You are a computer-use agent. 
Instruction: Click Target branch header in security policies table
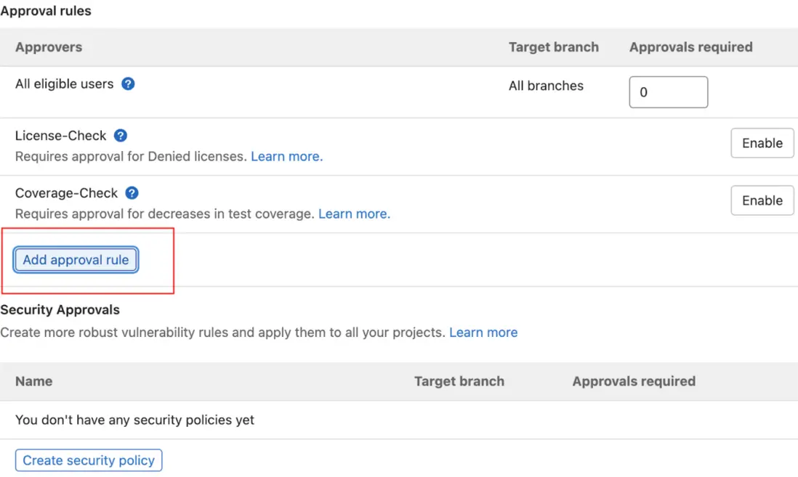pyautogui.click(x=459, y=381)
